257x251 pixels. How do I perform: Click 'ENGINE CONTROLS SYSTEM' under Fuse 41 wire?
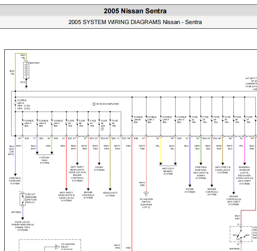88,195
